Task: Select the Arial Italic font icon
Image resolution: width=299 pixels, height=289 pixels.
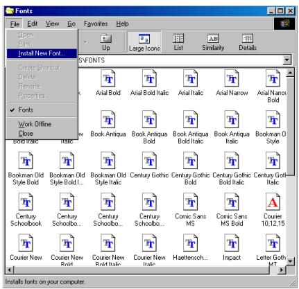Action: (x=191, y=78)
